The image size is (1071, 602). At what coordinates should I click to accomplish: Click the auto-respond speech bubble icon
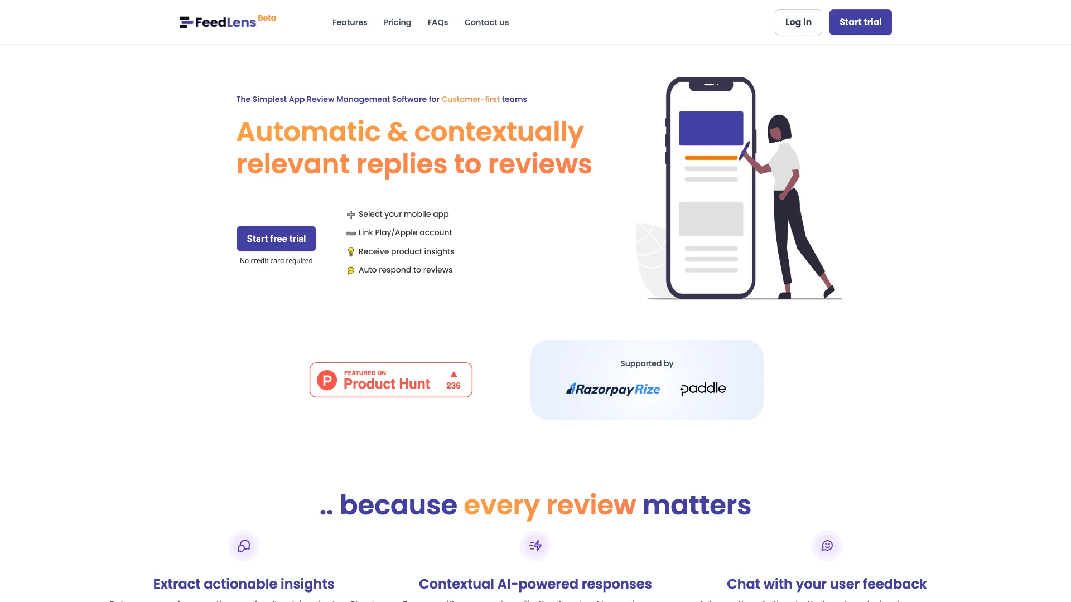[351, 270]
